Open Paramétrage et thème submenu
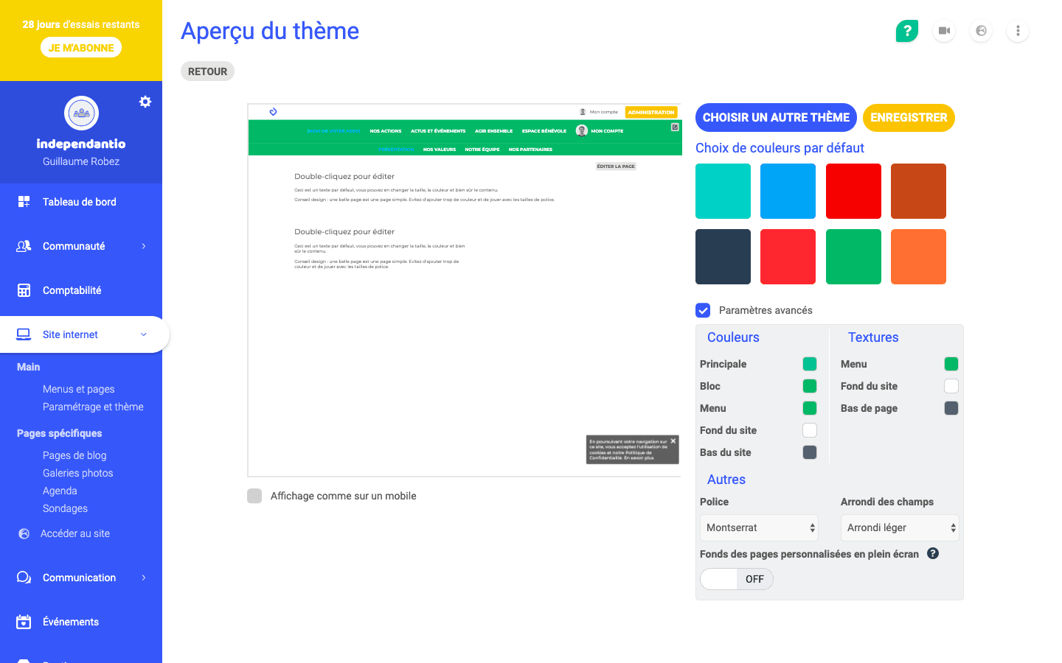The width and height of the screenshot is (1062, 663). click(x=93, y=407)
